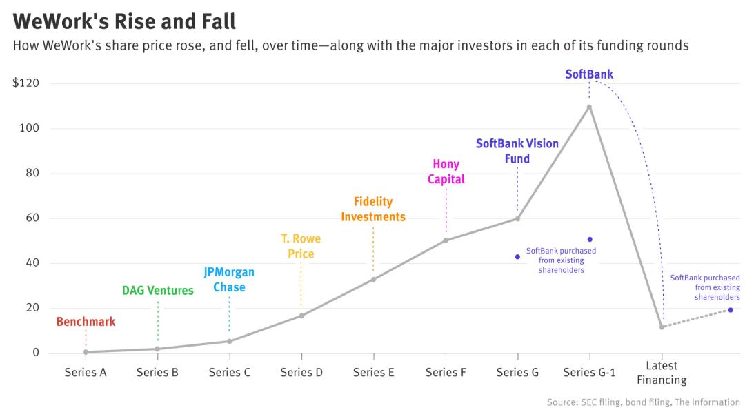Click the source attribution text
Screen dimensions: 745x412
coord(644,402)
